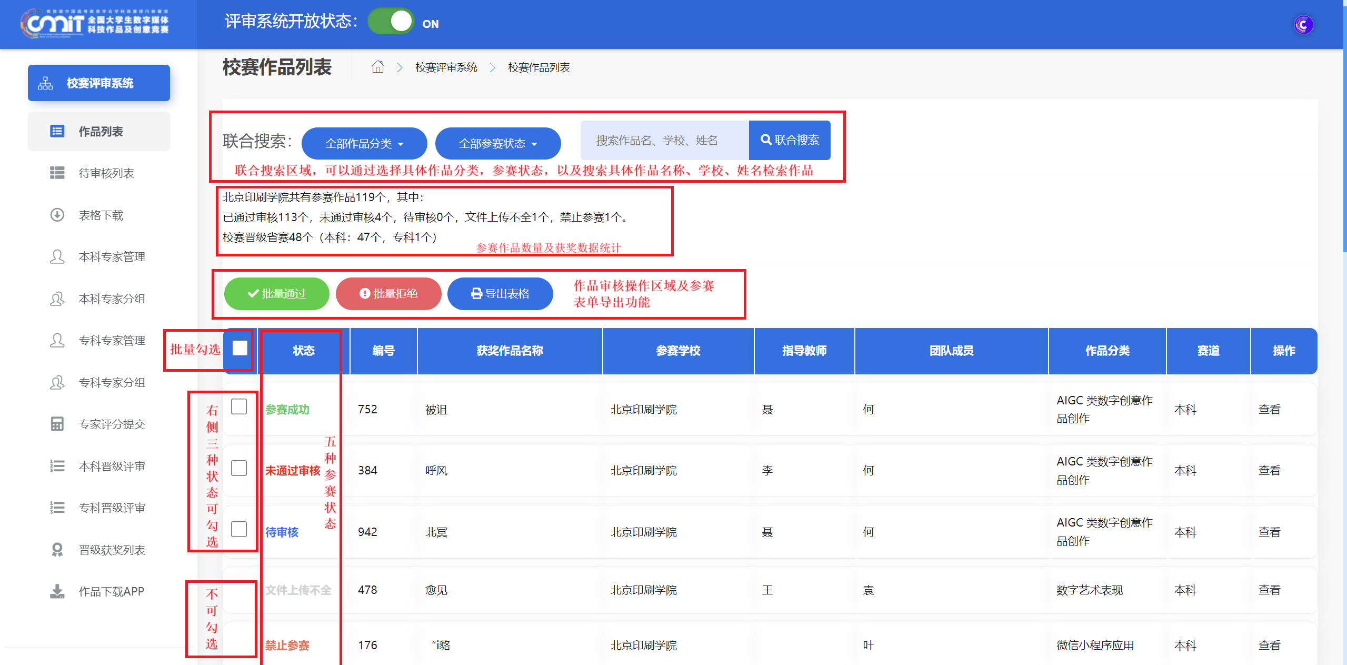
Task: Check the checkbox for work 942
Action: [x=239, y=529]
